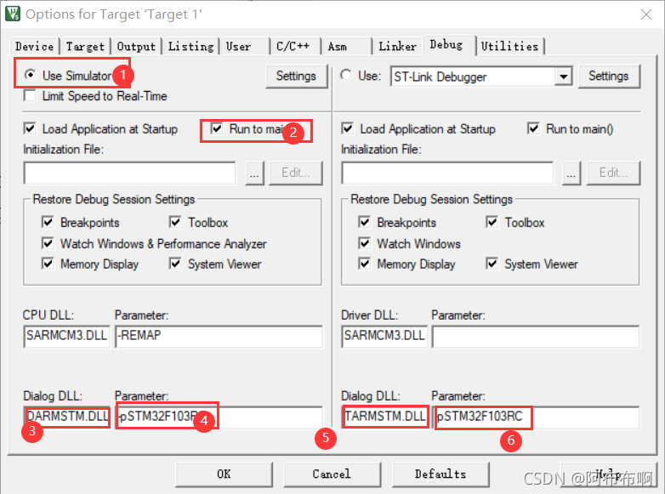Close the Options for Target dialog
The height and width of the screenshot is (494, 665).
646,14
